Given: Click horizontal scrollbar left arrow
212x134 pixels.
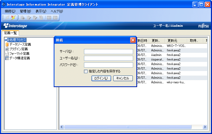Looking at the screenshot, I should tap(62, 127).
